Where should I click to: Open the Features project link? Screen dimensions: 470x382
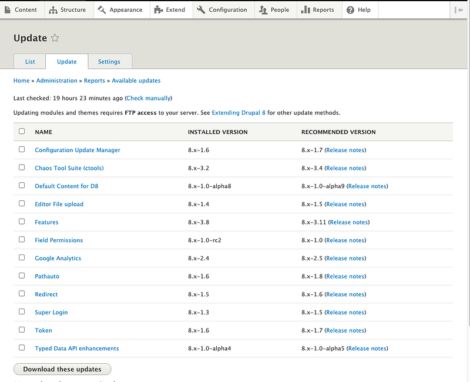click(x=46, y=222)
